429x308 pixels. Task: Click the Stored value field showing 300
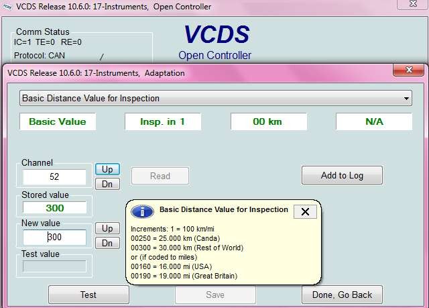[54, 208]
